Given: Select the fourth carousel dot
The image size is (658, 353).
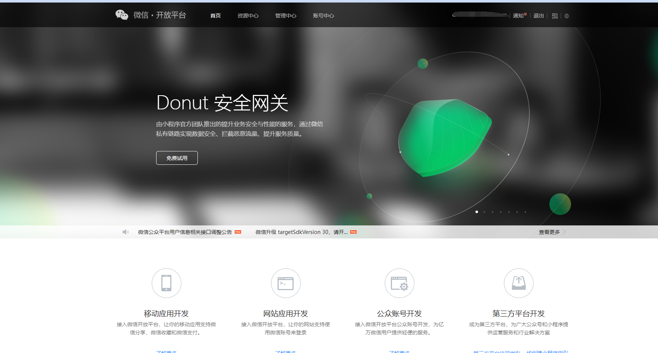Looking at the screenshot, I should coord(501,212).
